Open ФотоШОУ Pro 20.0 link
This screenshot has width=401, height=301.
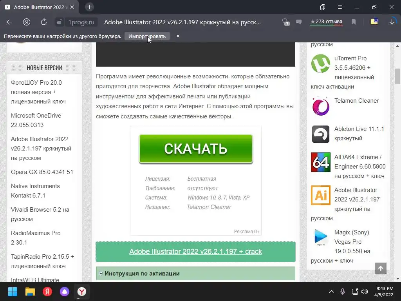click(38, 92)
